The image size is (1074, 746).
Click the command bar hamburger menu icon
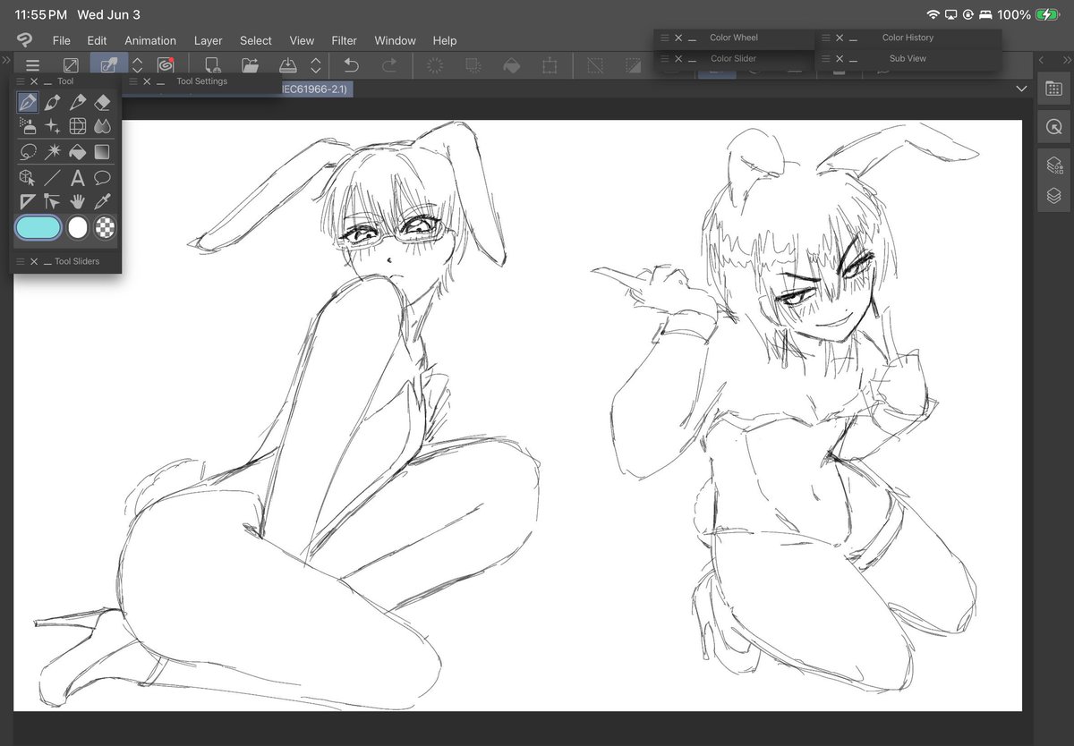coord(32,65)
